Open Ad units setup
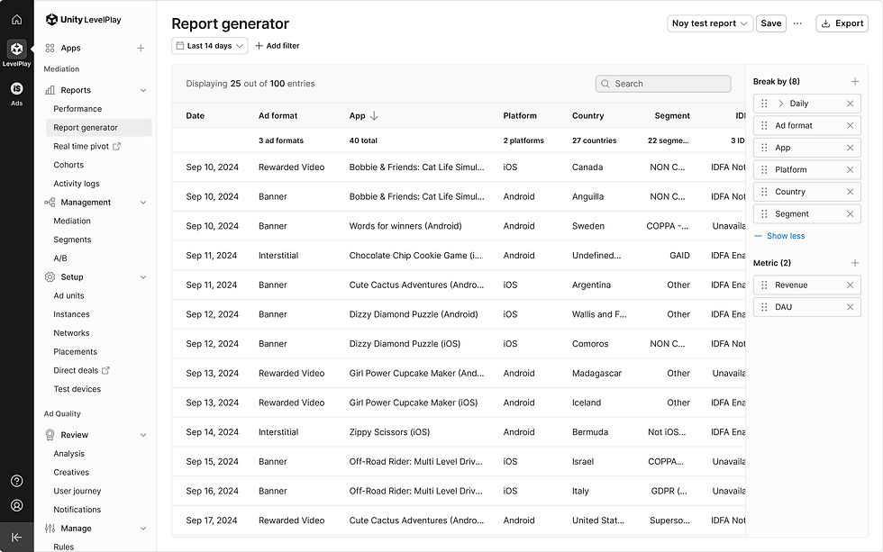Image resolution: width=883 pixels, height=552 pixels. (68, 295)
